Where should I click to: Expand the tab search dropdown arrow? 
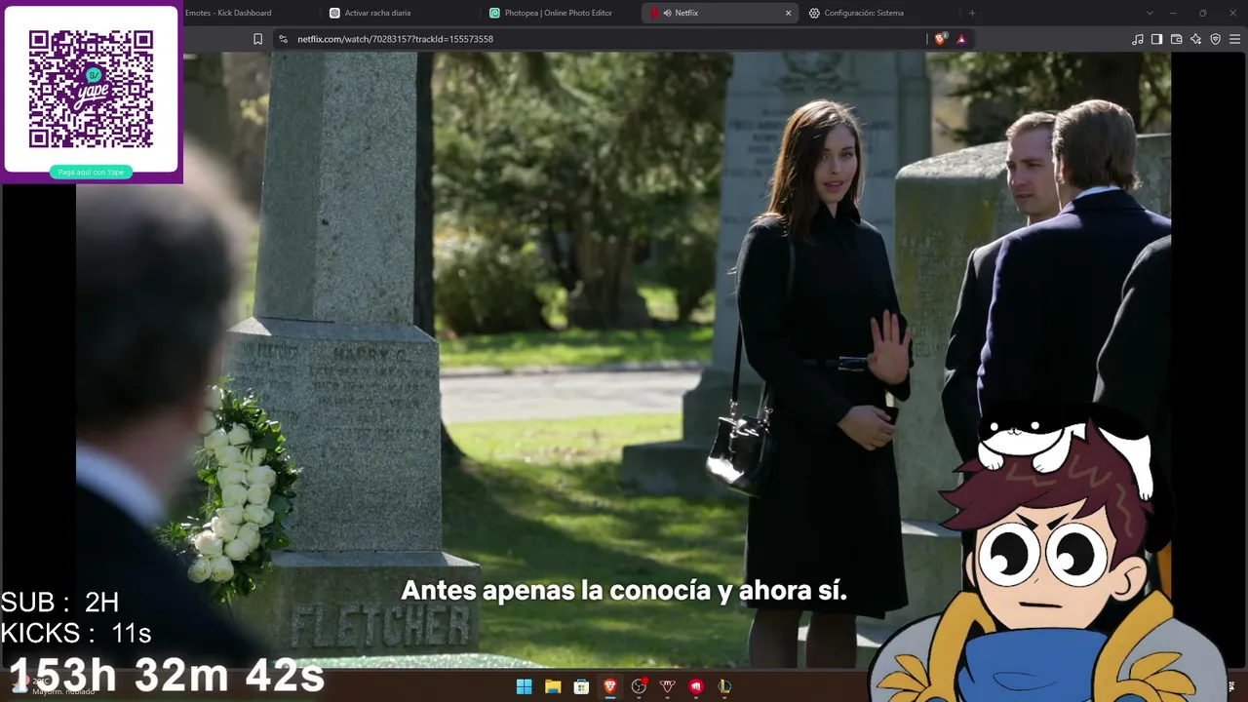point(1150,13)
